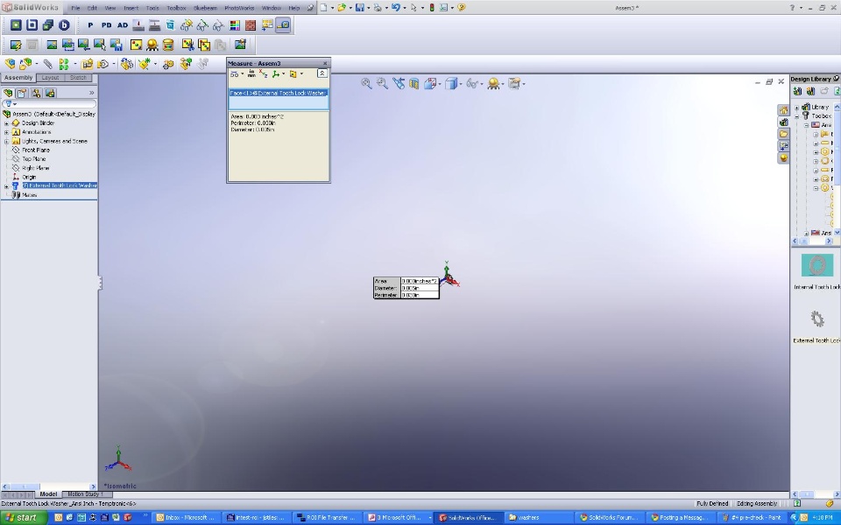Expand the Annotations tree node

coord(6,132)
